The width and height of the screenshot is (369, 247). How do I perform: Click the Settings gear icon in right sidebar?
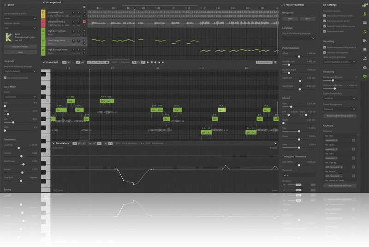tap(364, 76)
